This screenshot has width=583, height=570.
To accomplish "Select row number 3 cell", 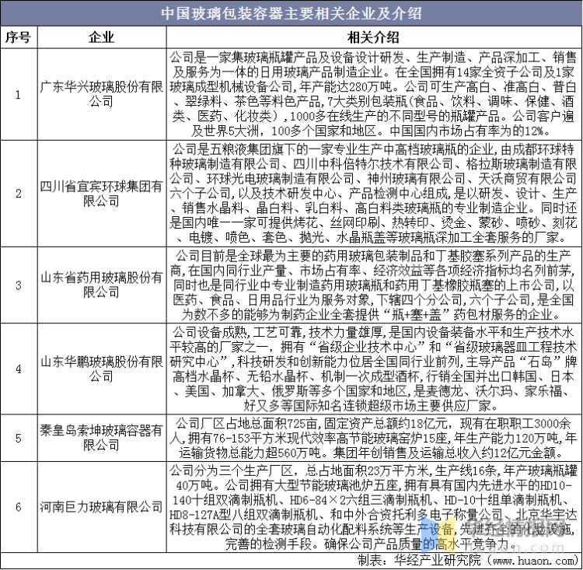I will tap(18, 285).
